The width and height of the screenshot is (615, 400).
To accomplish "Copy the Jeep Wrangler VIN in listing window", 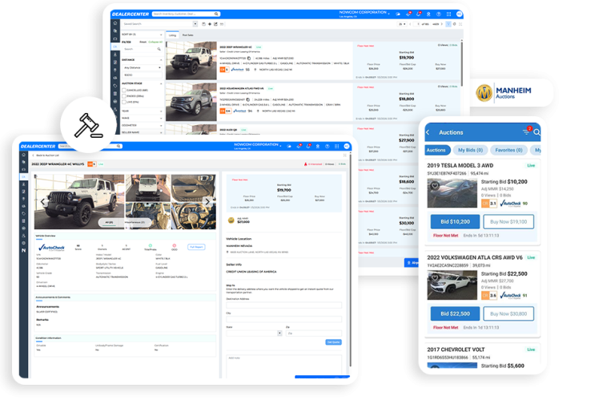I will point(249,58).
